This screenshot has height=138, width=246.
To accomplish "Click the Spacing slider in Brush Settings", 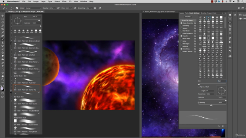I will click(212, 105).
